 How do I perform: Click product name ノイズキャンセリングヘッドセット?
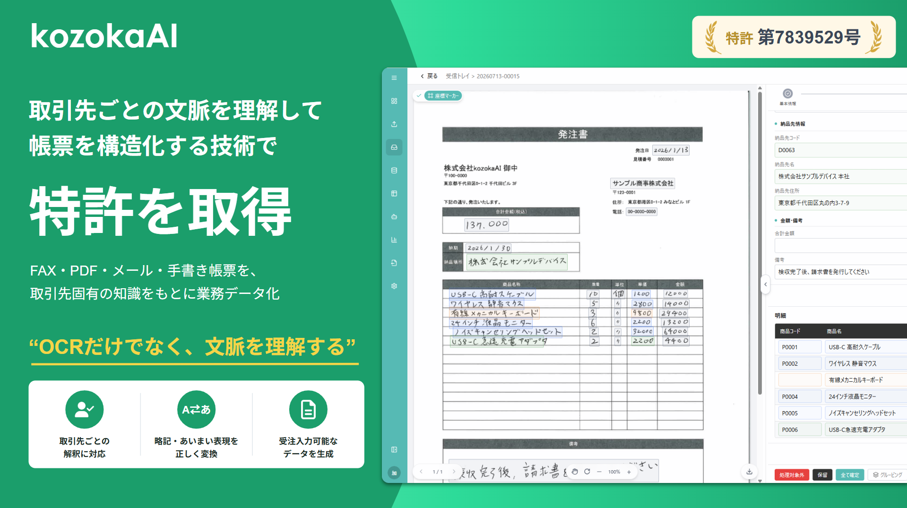tap(866, 413)
